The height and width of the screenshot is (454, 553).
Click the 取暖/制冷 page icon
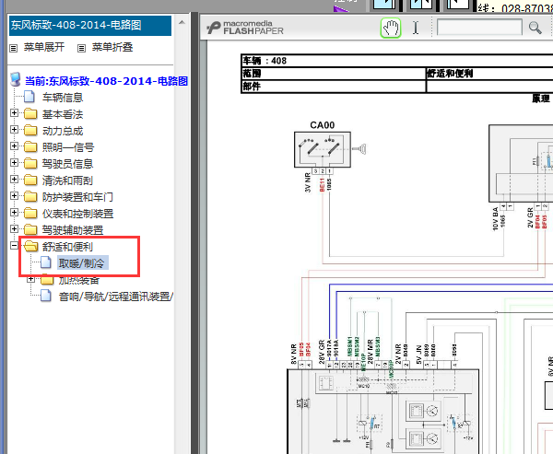pyautogui.click(x=46, y=262)
